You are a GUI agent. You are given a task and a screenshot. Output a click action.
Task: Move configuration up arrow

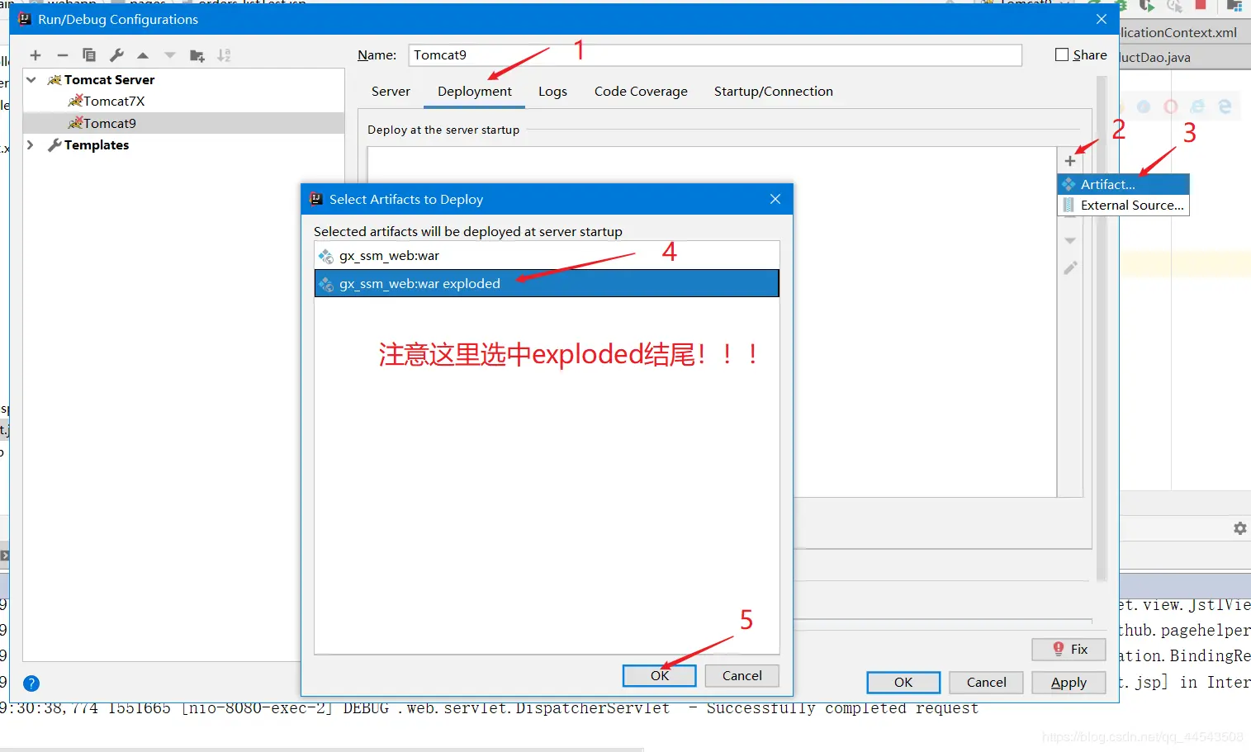point(143,55)
